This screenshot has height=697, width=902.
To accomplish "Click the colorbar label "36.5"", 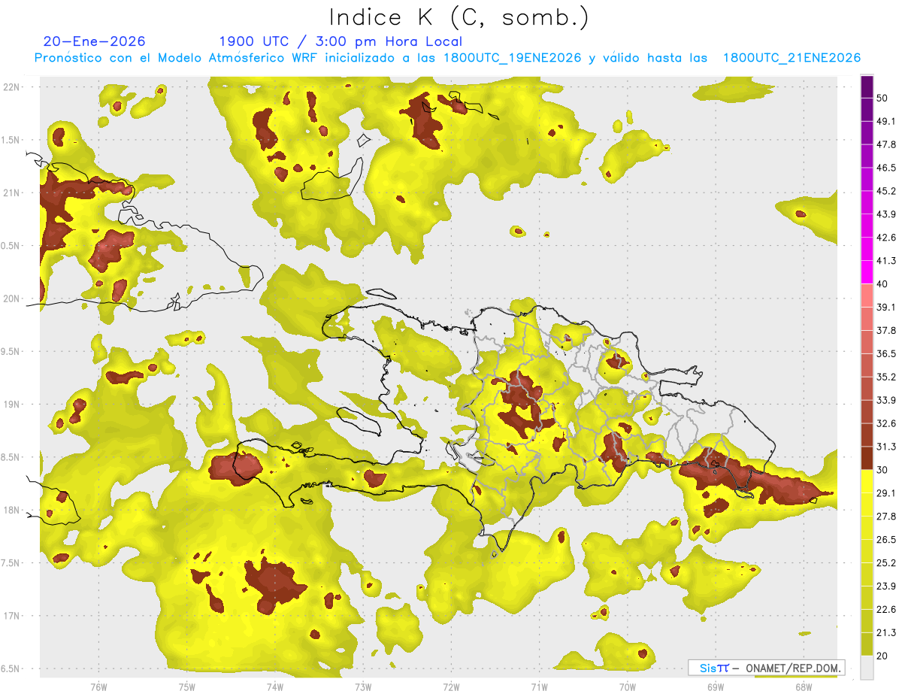I will tap(886, 353).
